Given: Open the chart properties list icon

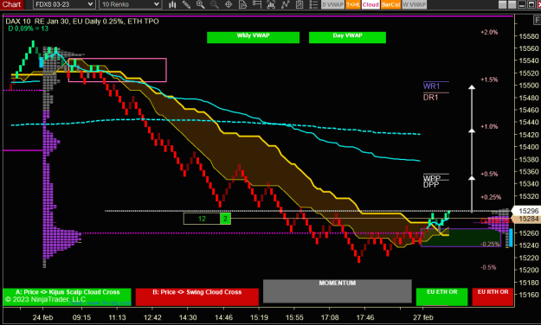Looking at the screenshot, I should point(313,4).
